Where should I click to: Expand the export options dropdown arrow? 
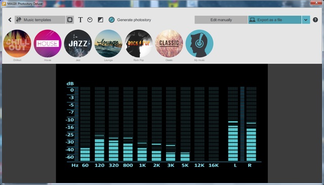[x=306, y=20]
